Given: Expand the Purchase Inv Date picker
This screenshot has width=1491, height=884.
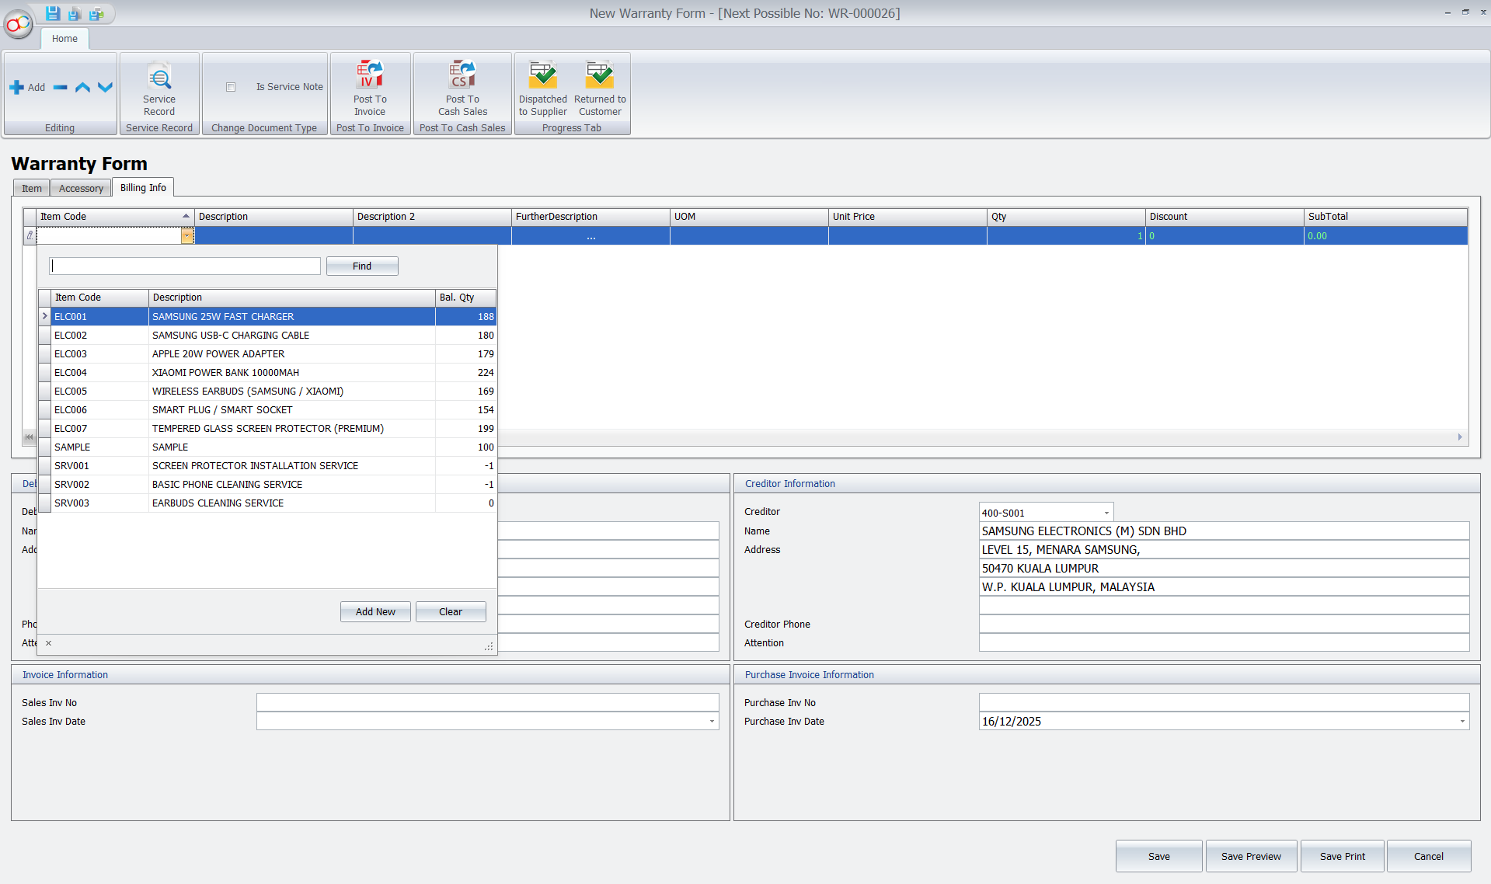Looking at the screenshot, I should click(x=1461, y=722).
